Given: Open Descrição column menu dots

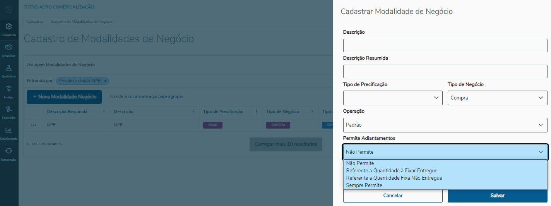Looking at the screenshot, I should (193, 112).
